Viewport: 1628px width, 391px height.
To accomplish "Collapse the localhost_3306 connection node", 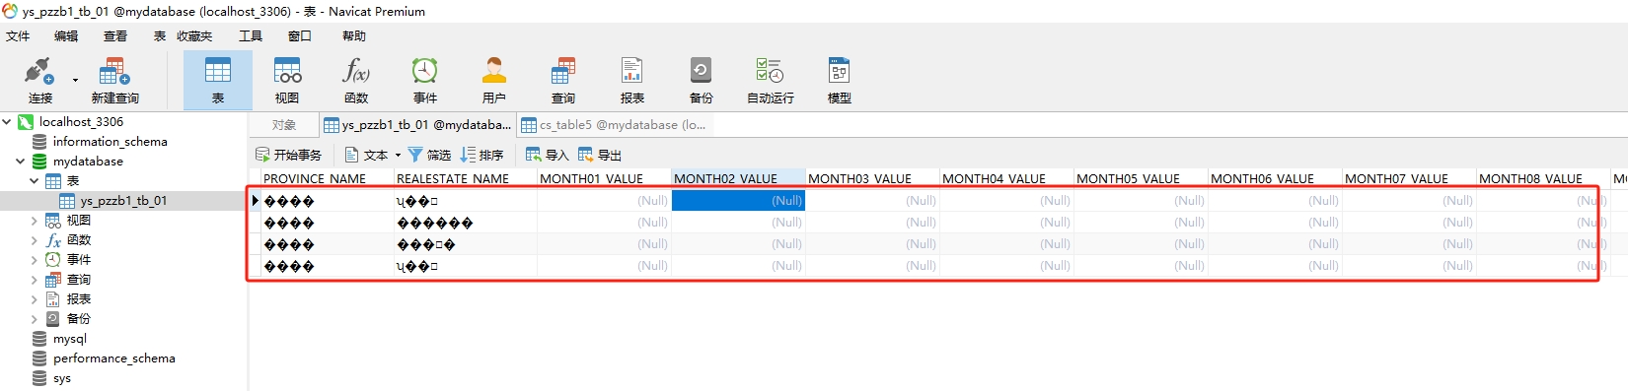I will pos(7,122).
